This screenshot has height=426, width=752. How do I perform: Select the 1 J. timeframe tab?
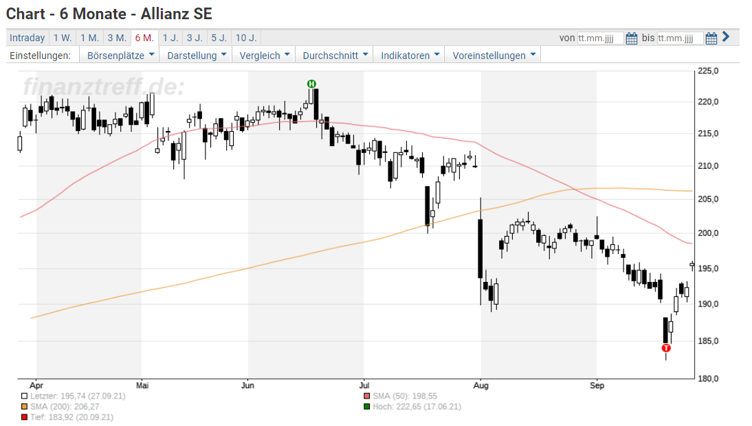pos(170,38)
